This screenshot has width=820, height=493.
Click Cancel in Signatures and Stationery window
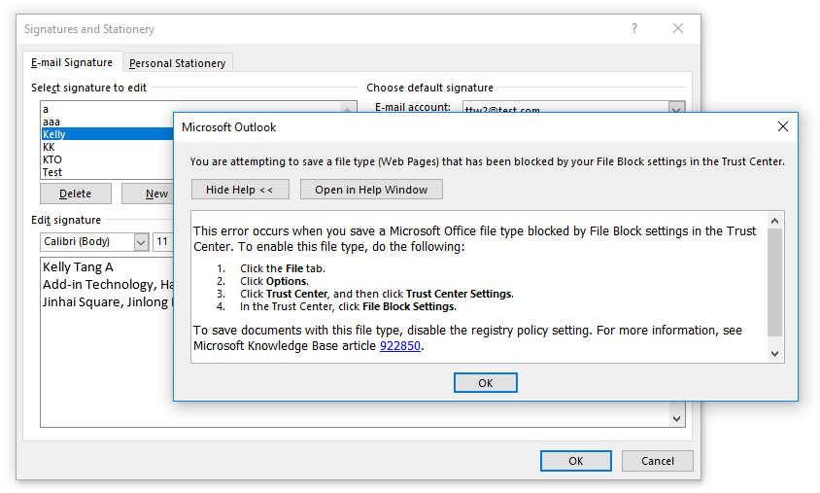658,461
